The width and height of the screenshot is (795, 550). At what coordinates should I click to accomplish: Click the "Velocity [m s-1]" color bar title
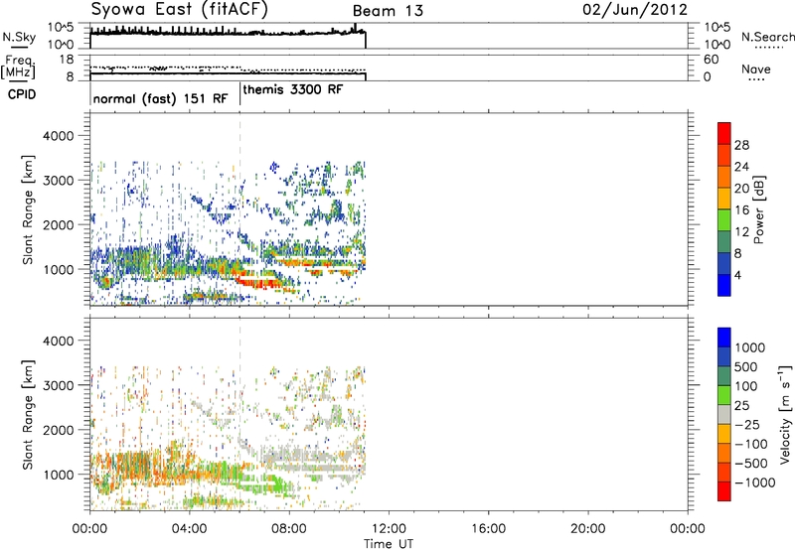click(x=785, y=414)
